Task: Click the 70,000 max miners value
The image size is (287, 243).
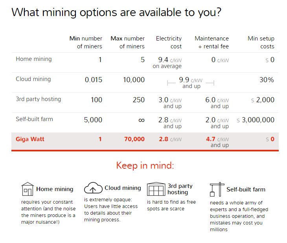Action: tap(134, 139)
